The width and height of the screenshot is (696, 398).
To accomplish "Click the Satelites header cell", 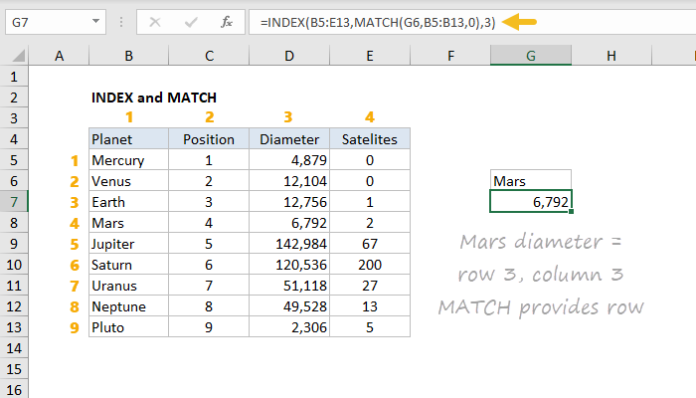I will pos(370,139).
